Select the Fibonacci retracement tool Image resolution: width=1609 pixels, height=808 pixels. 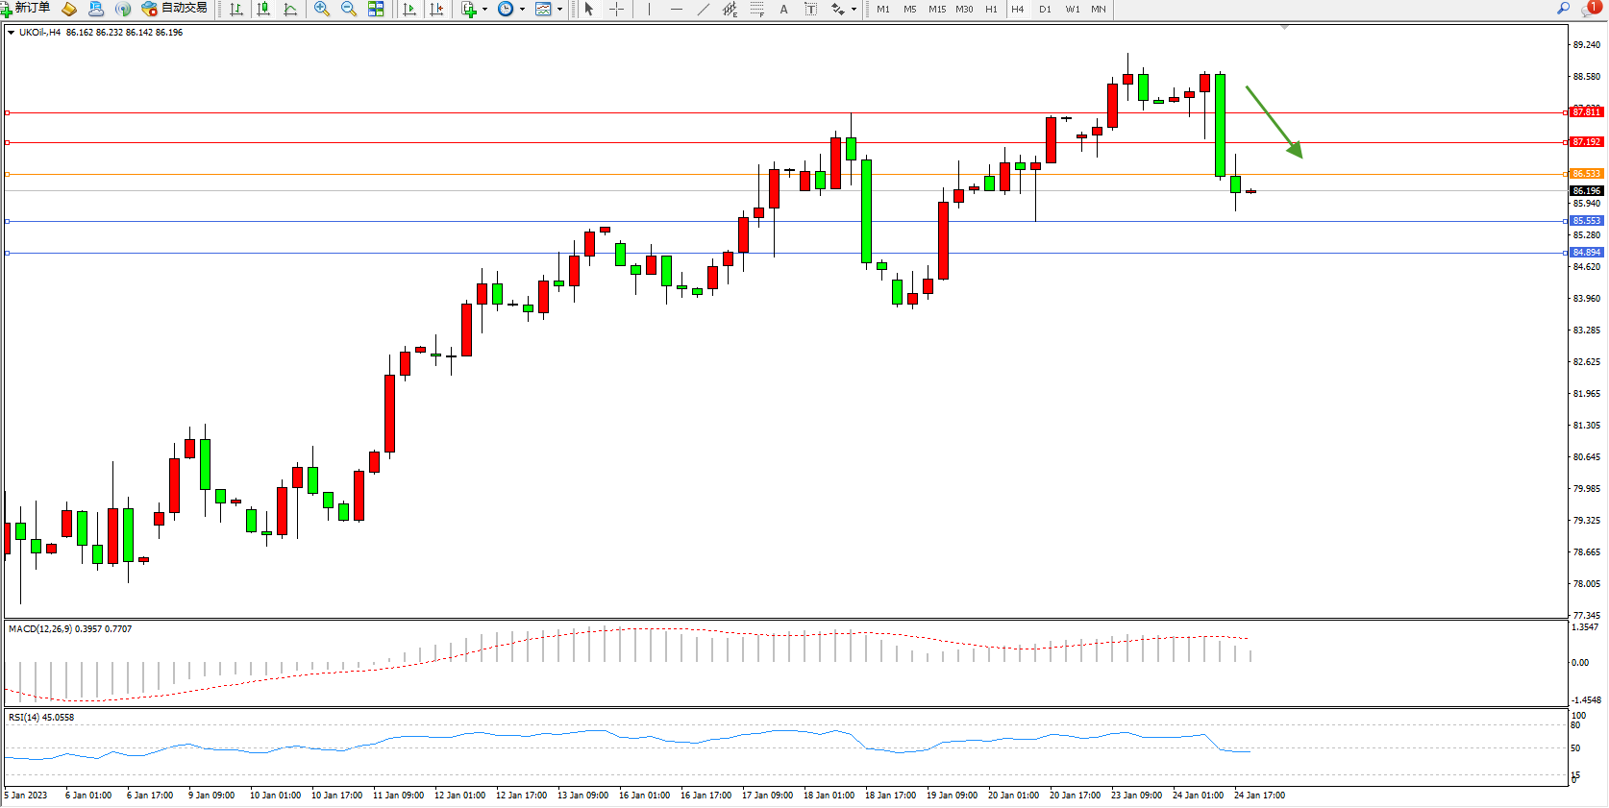[x=757, y=9]
